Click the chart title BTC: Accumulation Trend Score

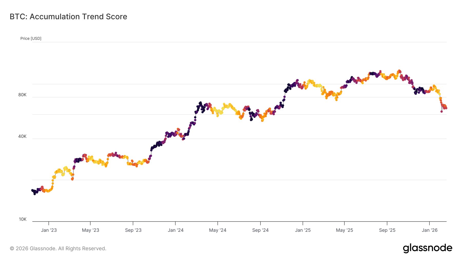click(x=68, y=17)
